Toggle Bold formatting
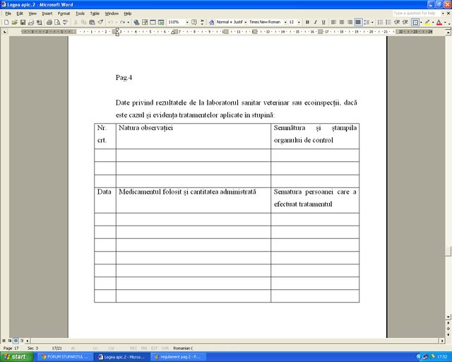Image resolution: width=452 pixels, height=362 pixels. click(307, 22)
